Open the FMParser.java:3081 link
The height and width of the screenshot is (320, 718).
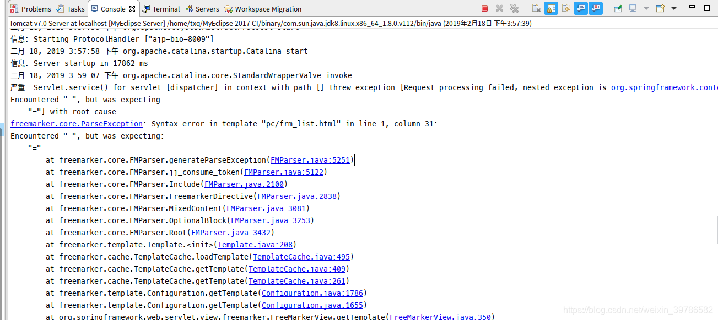click(x=266, y=208)
